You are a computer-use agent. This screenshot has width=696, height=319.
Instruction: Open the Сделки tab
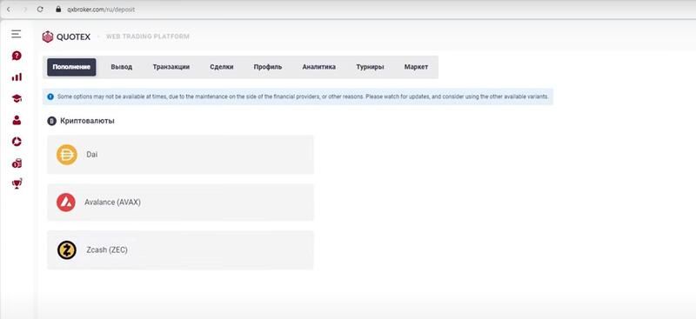coord(222,67)
